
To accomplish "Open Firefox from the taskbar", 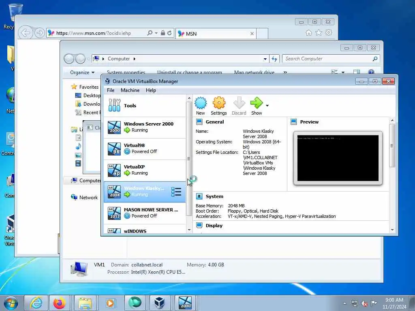I will (x=59, y=303).
